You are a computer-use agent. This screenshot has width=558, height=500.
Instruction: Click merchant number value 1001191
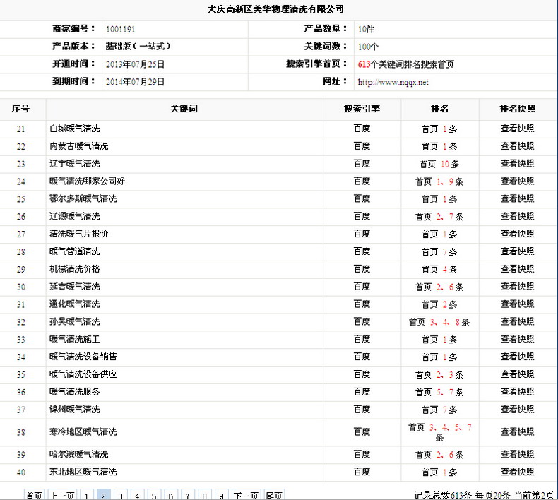point(120,29)
